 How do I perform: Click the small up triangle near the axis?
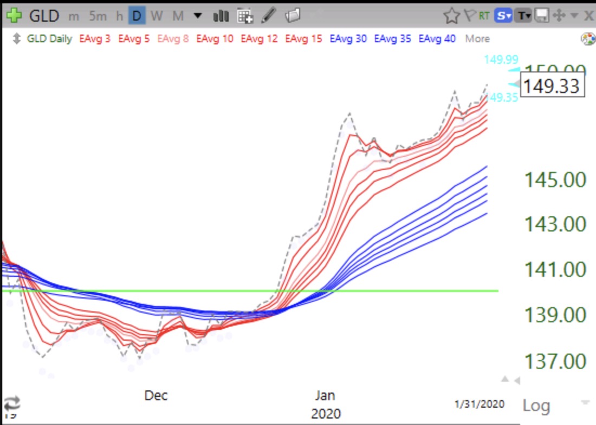505,378
